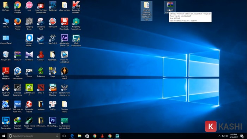Select the Cut the Rope 2 icon
Screen dimensions: 247x139
pos(29,90)
